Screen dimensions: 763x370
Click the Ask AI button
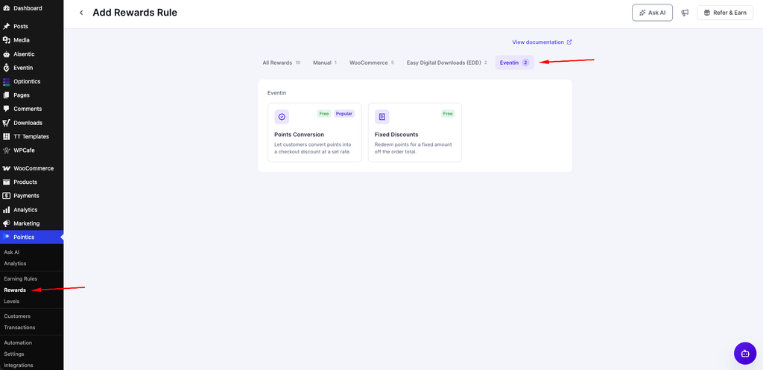point(652,13)
